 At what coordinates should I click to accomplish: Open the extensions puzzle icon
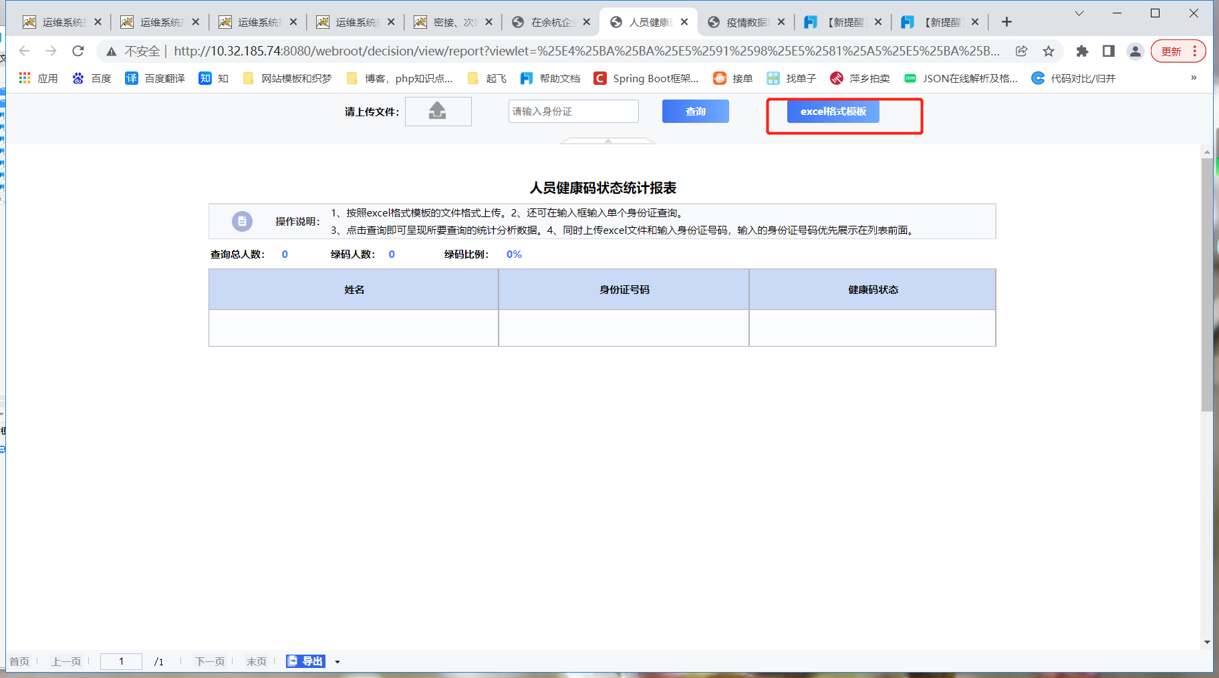coord(1082,51)
